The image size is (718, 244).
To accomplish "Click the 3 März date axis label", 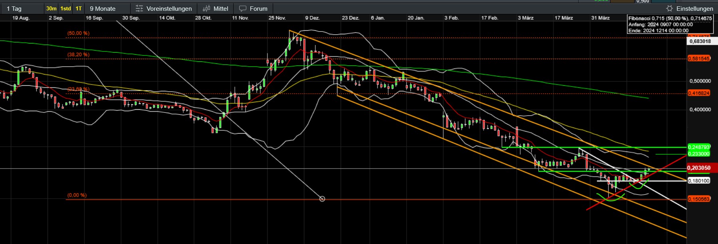I will pos(526,18).
